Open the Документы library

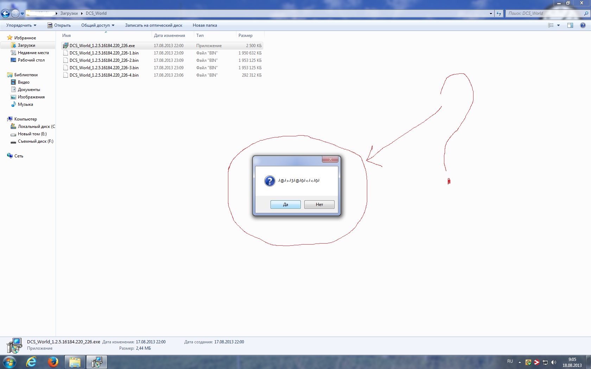click(x=26, y=90)
